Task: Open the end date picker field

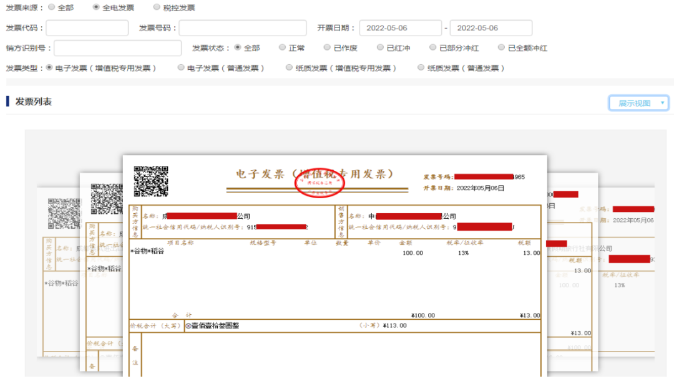Action: (491, 28)
